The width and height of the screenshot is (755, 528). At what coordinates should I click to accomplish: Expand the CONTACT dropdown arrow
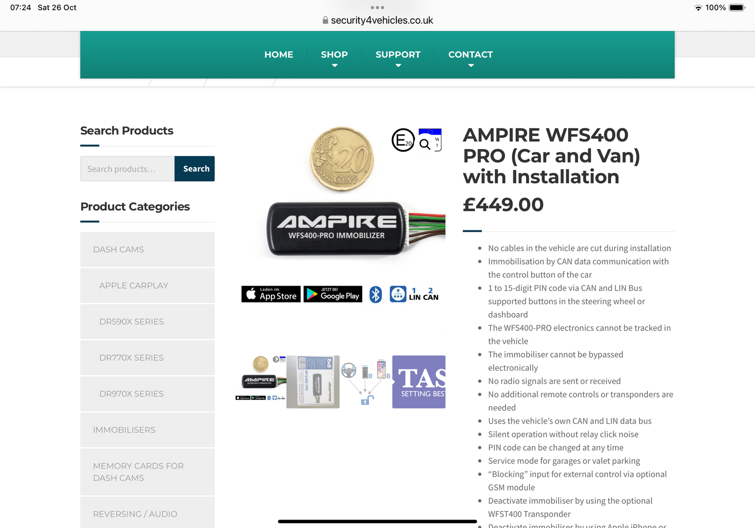(x=471, y=66)
